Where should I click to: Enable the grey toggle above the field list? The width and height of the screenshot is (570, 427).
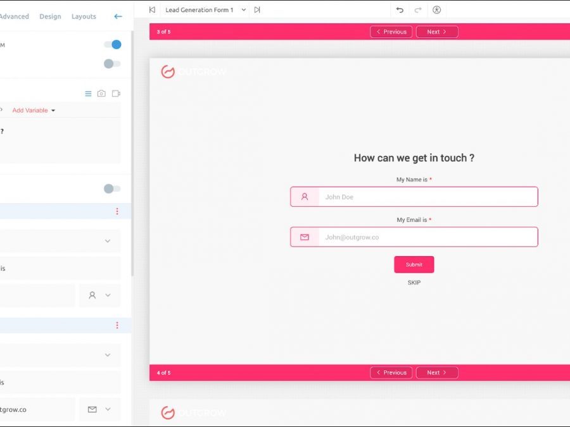112,189
